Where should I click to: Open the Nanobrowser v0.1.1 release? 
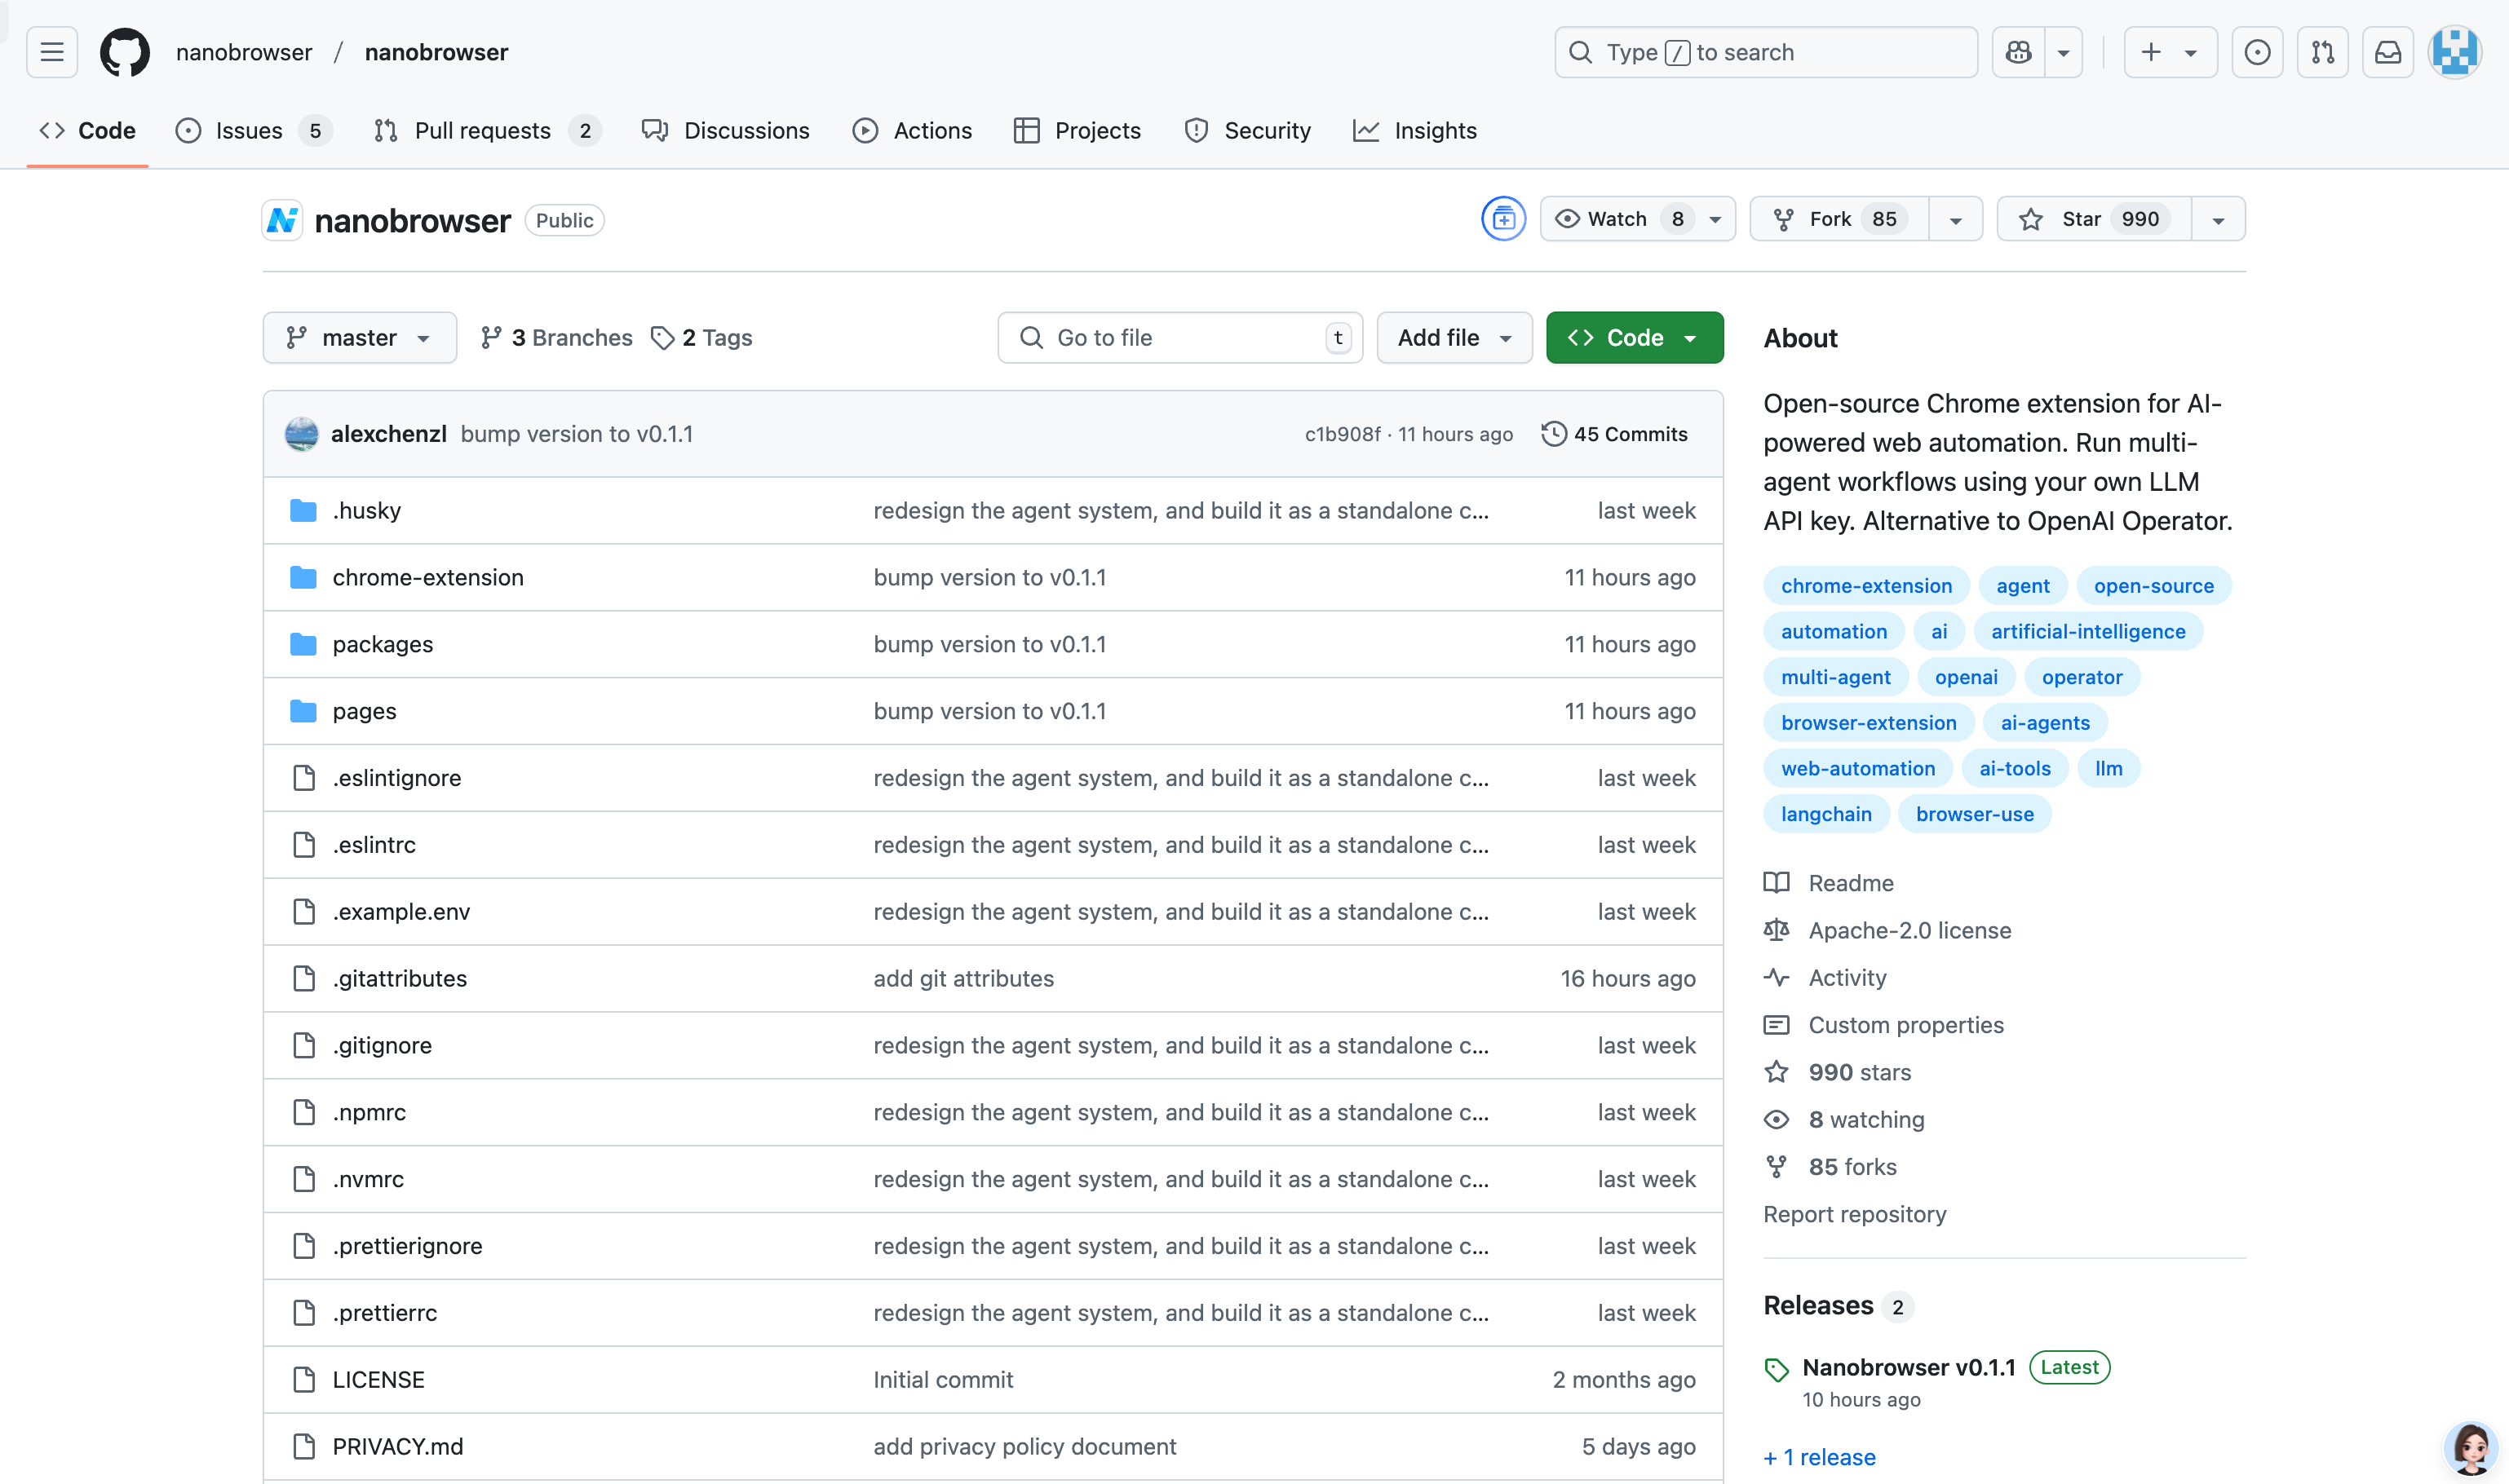tap(1909, 1367)
